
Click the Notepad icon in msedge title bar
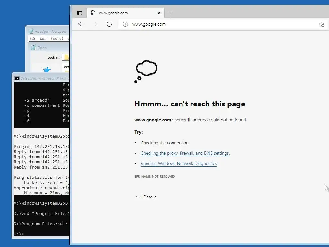31,31
